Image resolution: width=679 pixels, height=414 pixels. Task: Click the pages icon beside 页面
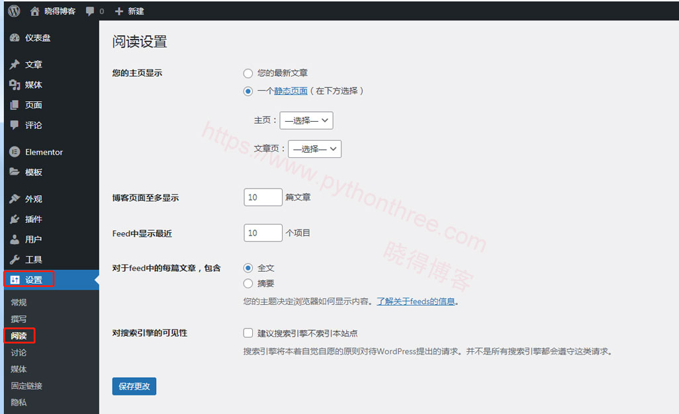click(x=15, y=104)
